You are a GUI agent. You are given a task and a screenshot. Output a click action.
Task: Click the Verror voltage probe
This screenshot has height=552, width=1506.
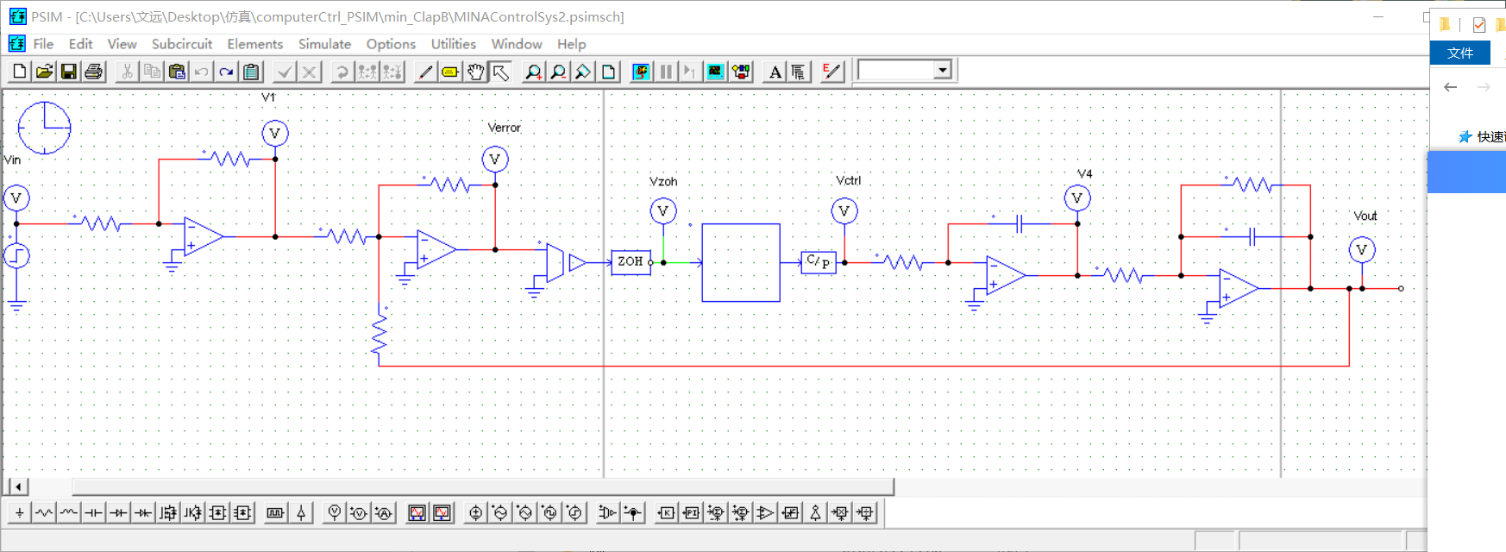coord(495,160)
